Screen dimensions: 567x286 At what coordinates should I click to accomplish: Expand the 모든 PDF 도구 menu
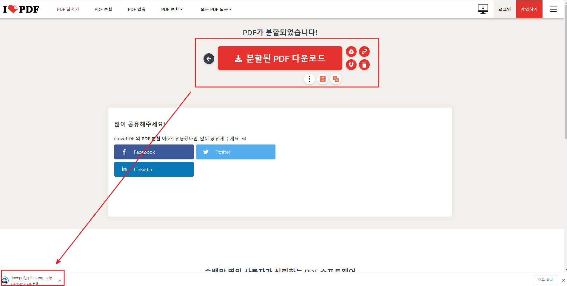(x=216, y=9)
